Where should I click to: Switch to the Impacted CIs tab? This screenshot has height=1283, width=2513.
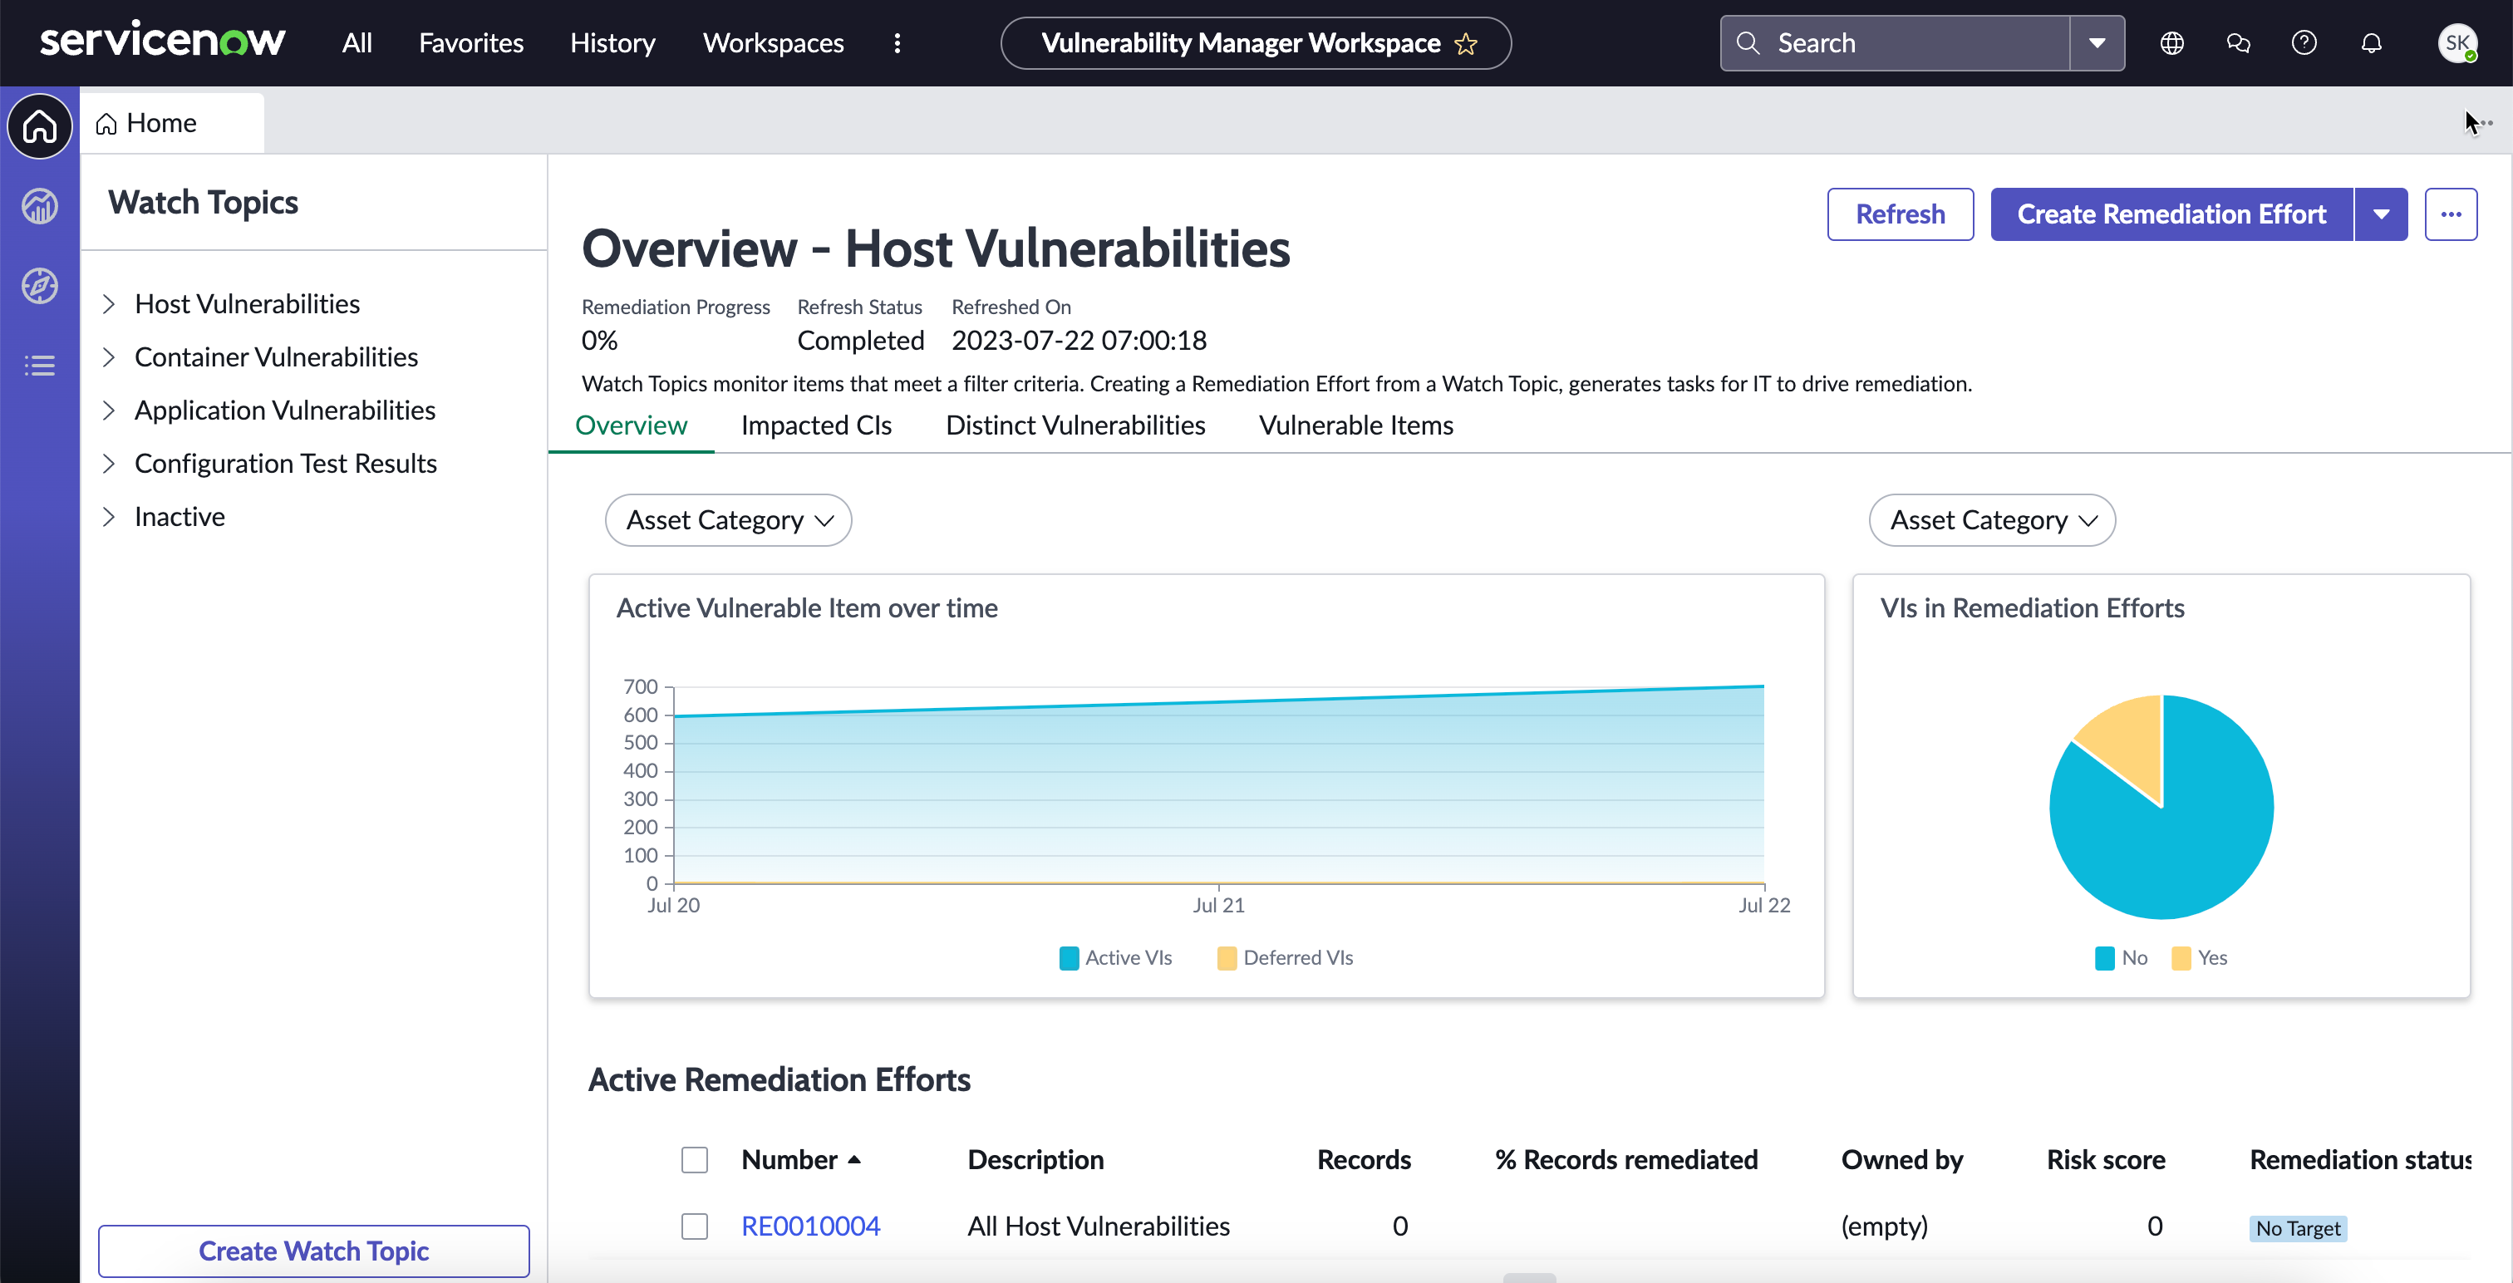[817, 425]
